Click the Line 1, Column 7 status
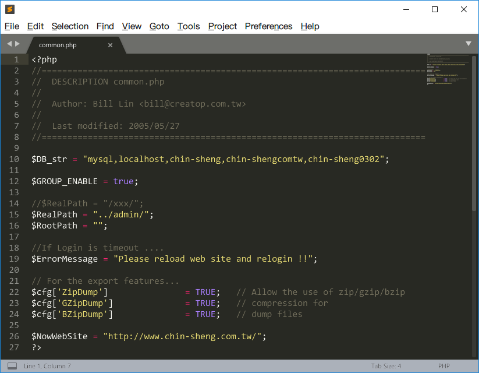The image size is (479, 373). click(47, 366)
